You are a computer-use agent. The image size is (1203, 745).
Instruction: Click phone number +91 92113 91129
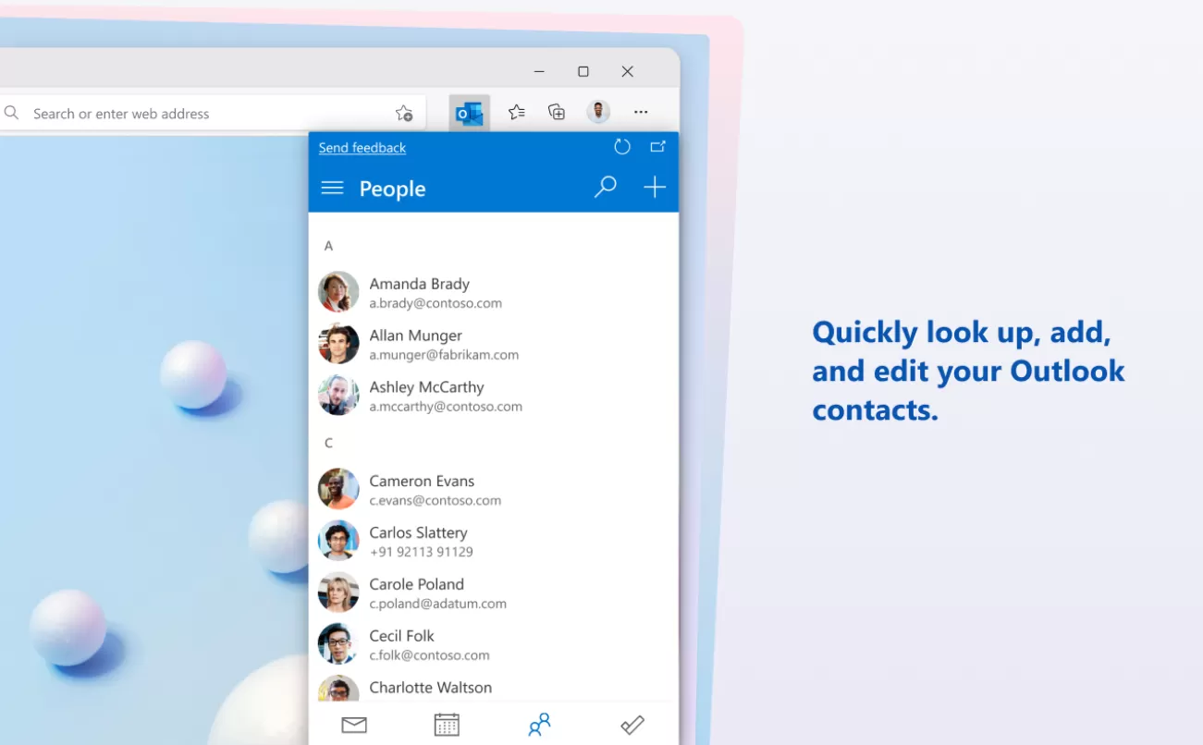coord(421,553)
